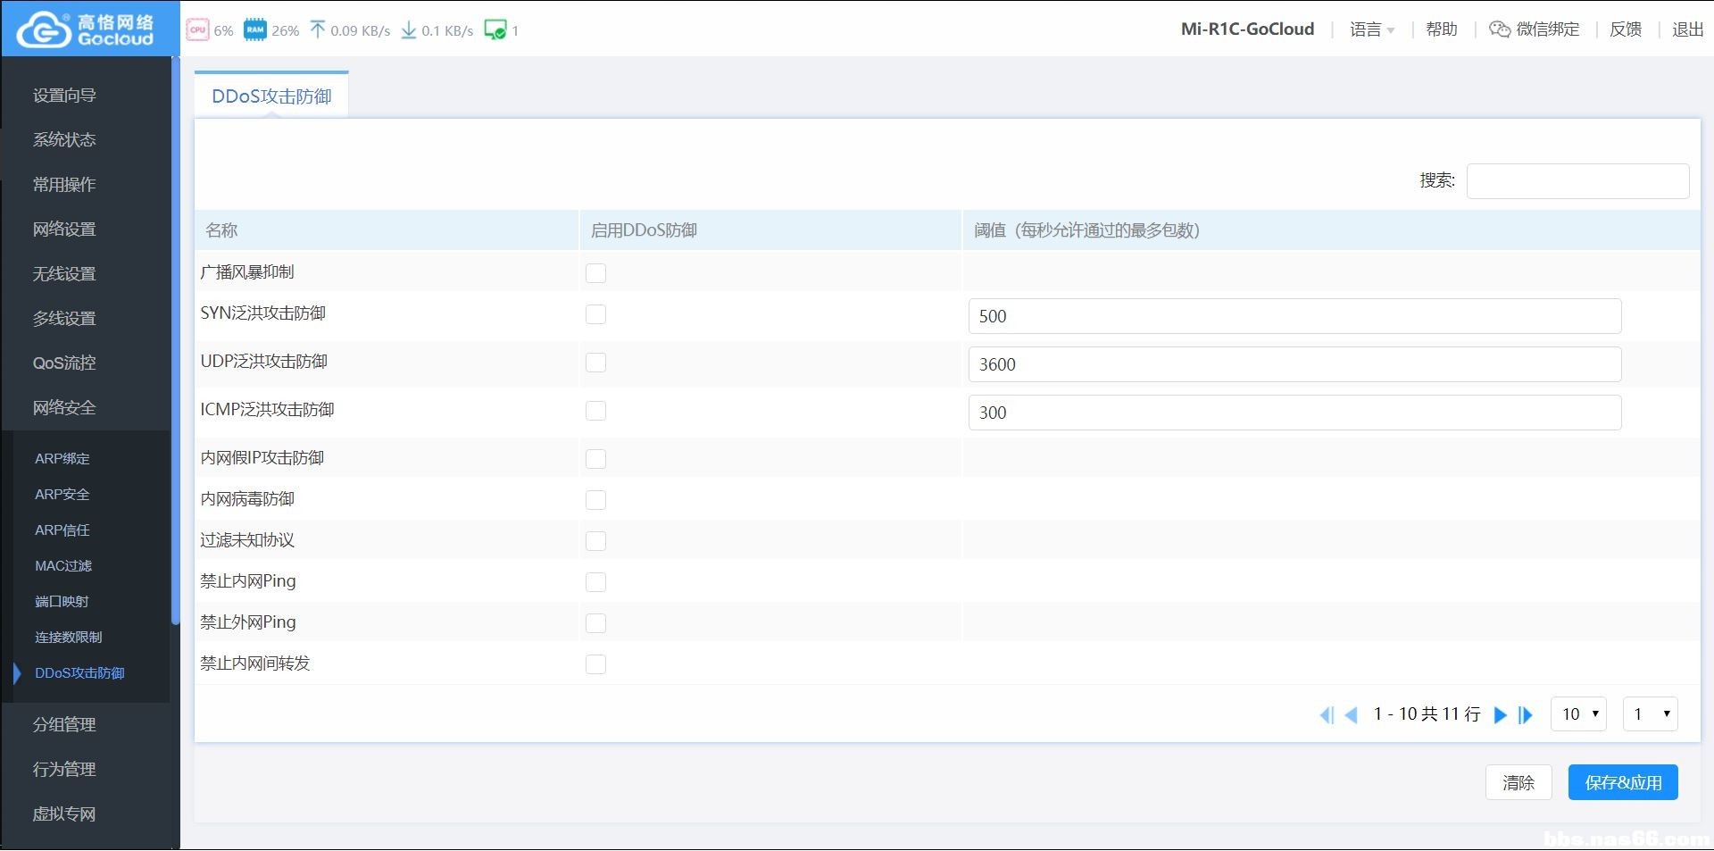1714x851 pixels.
Task: Click the UDP threshold field showing 3600
Action: [1294, 364]
